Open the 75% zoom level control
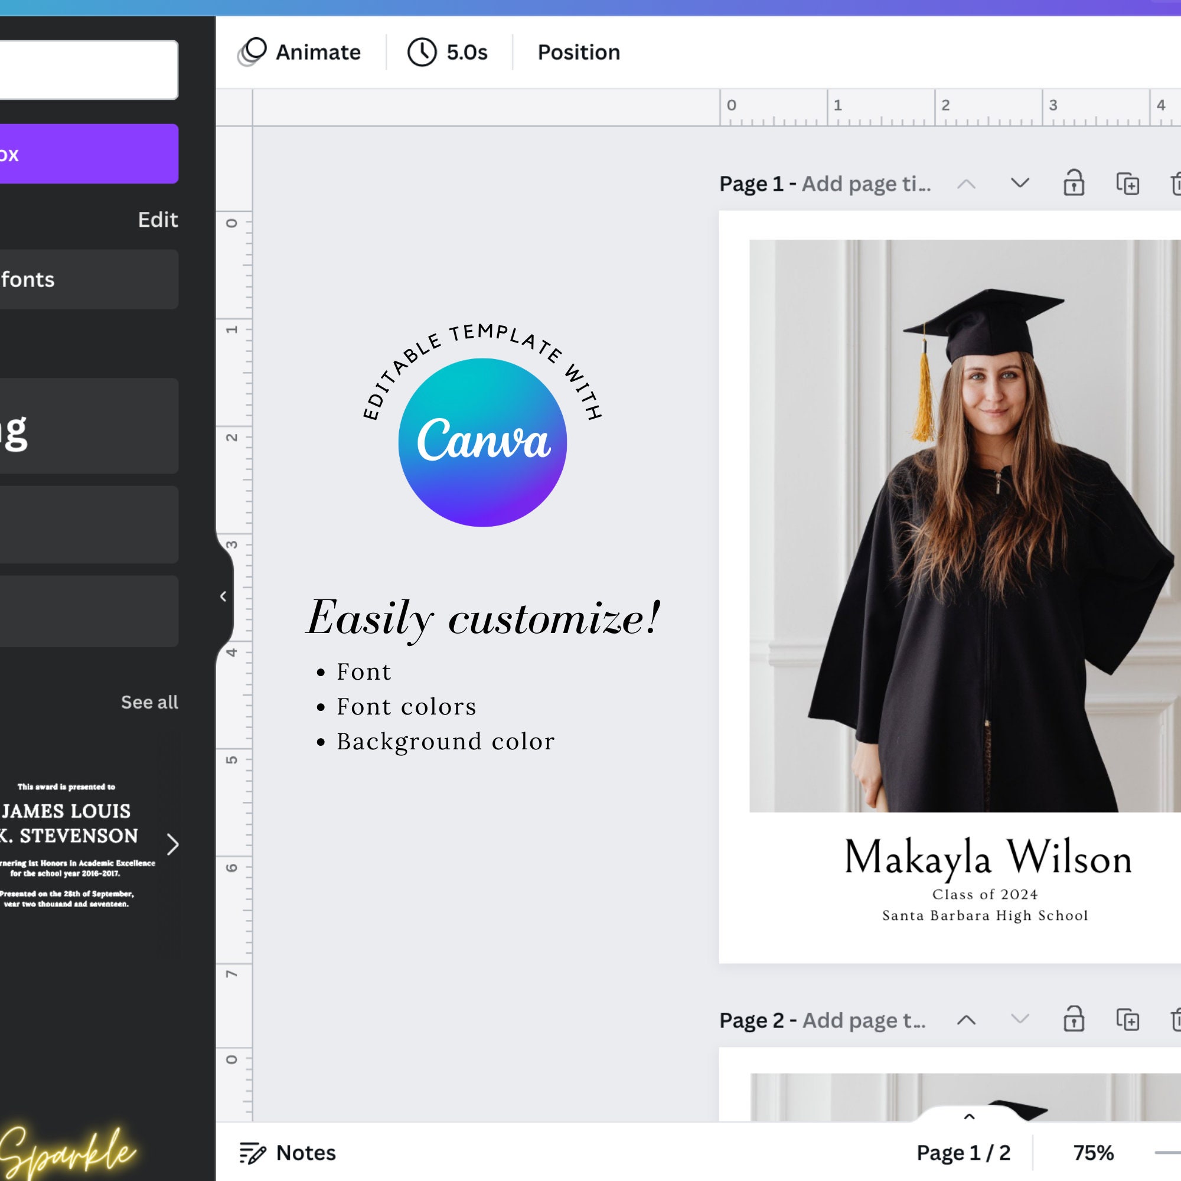 (1093, 1153)
